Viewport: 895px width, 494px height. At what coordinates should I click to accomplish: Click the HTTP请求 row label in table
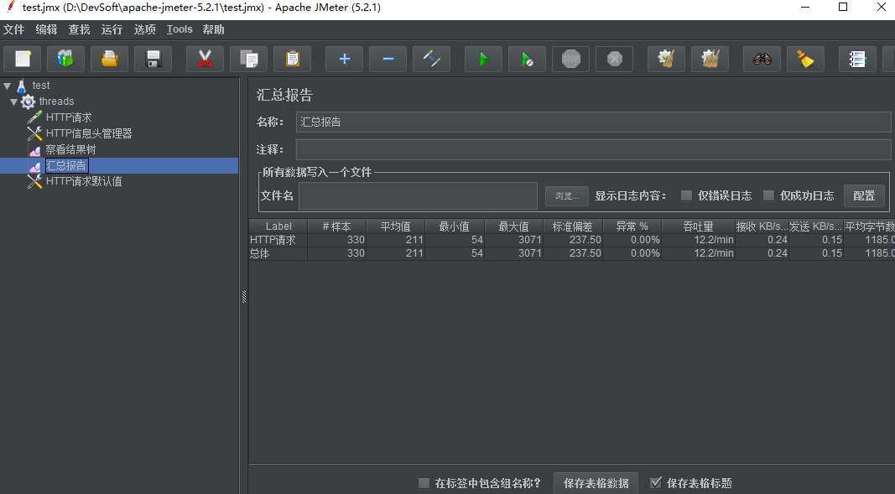[278, 240]
